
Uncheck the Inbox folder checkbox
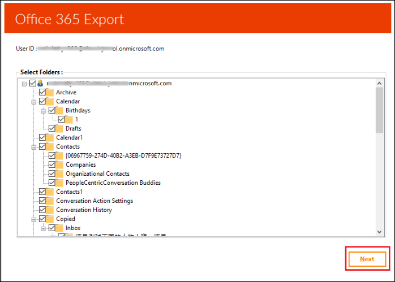tap(52, 228)
